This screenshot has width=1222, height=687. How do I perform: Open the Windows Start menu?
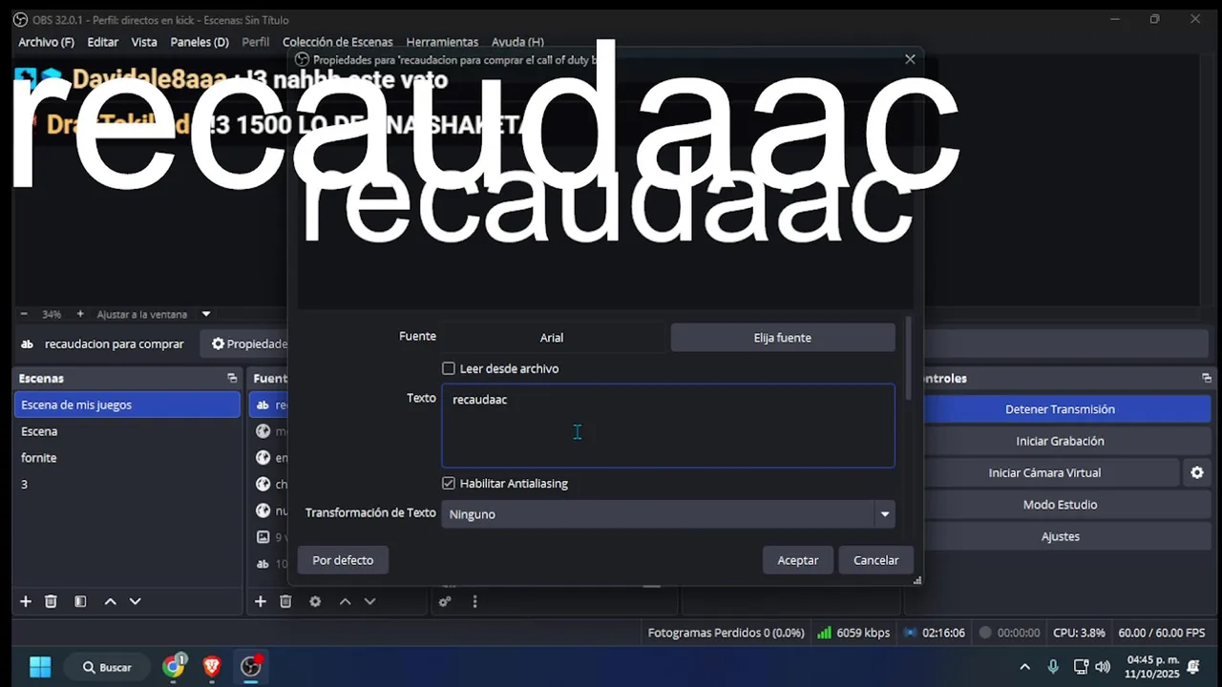coord(40,666)
